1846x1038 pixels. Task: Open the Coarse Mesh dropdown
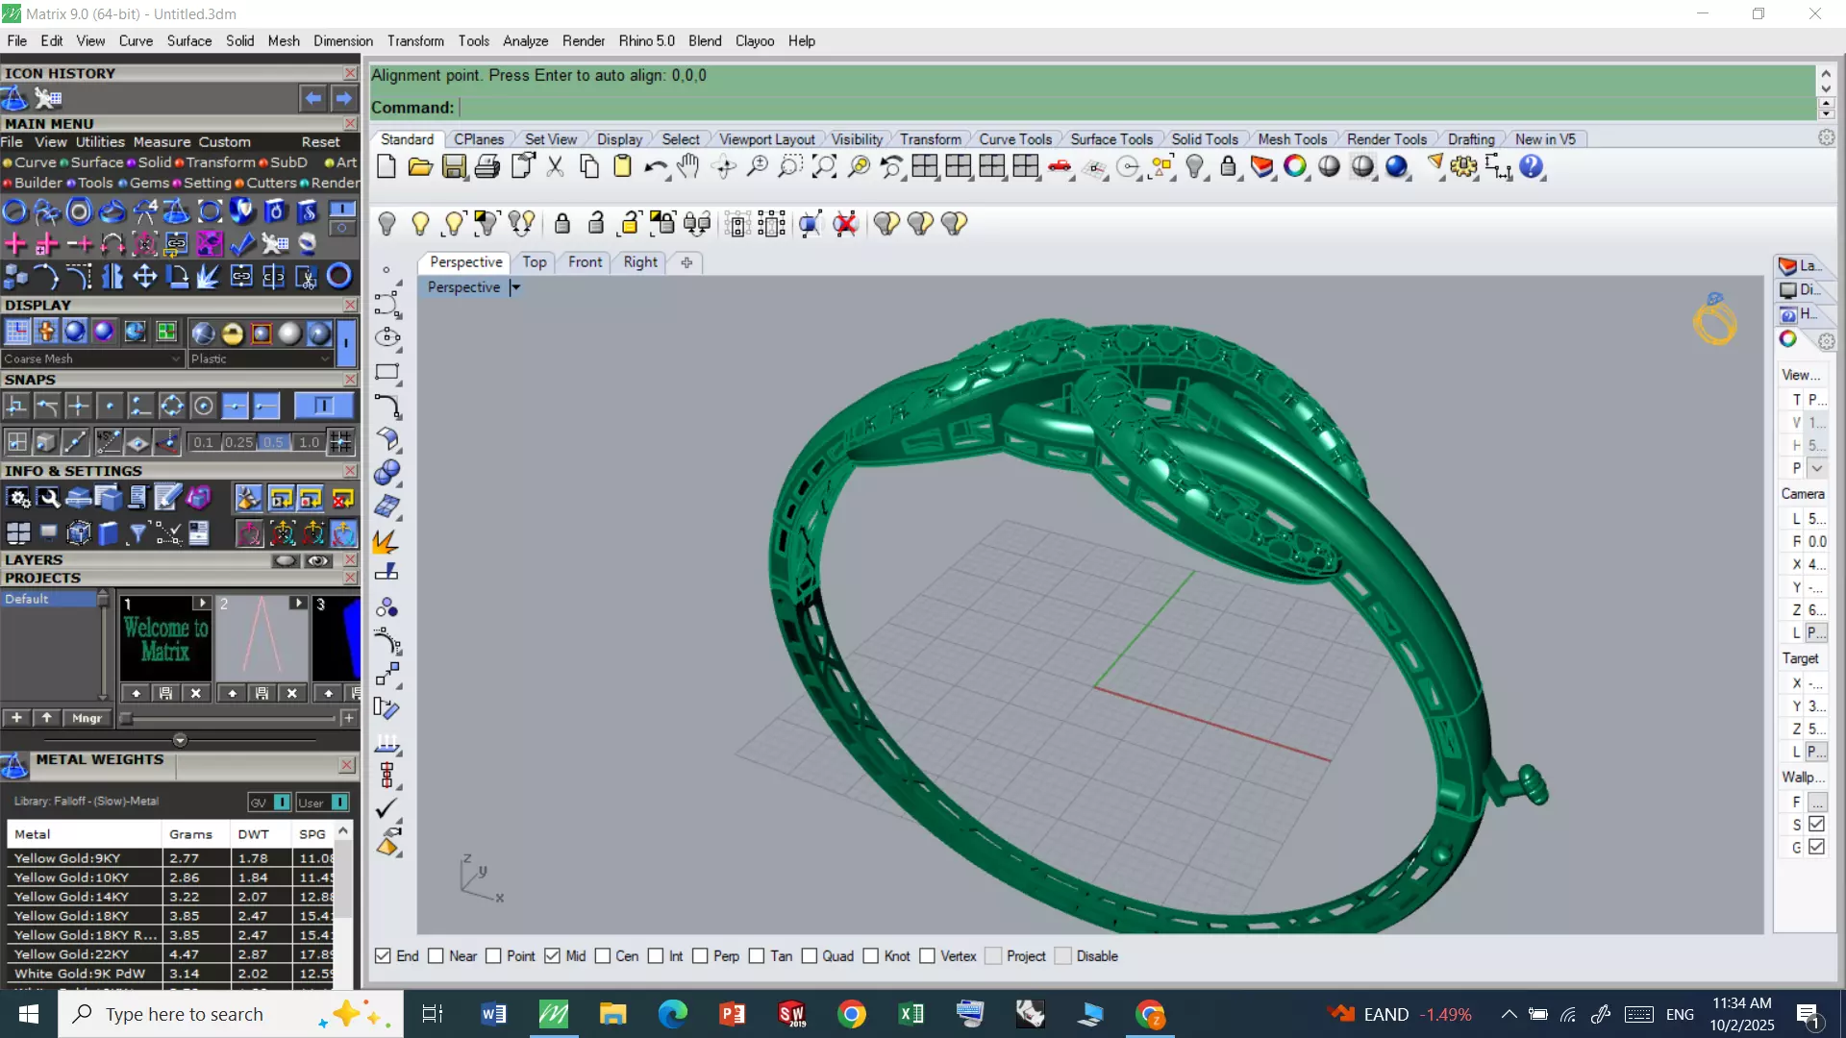tap(92, 358)
